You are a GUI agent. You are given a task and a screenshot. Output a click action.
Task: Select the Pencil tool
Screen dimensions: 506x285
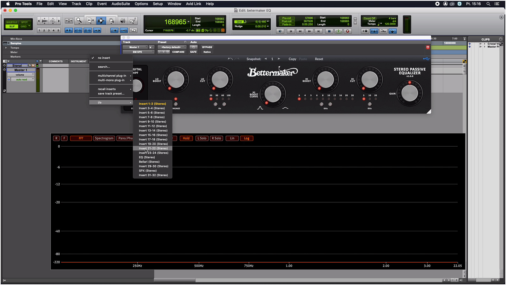pos(133,21)
